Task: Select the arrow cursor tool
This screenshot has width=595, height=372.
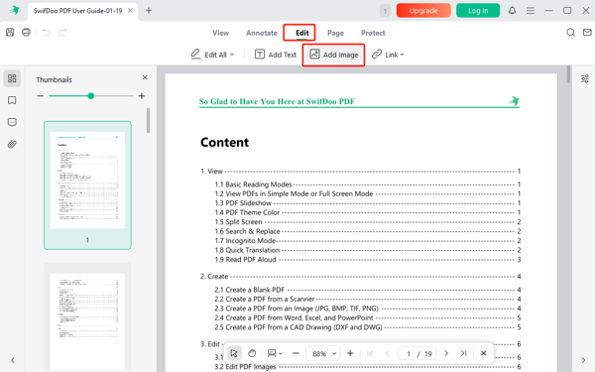Action: [x=234, y=353]
